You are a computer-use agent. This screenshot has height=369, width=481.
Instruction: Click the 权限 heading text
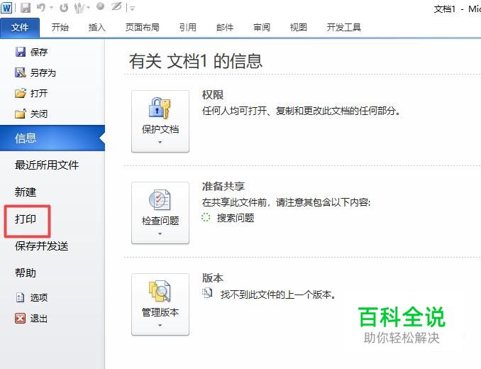click(213, 95)
